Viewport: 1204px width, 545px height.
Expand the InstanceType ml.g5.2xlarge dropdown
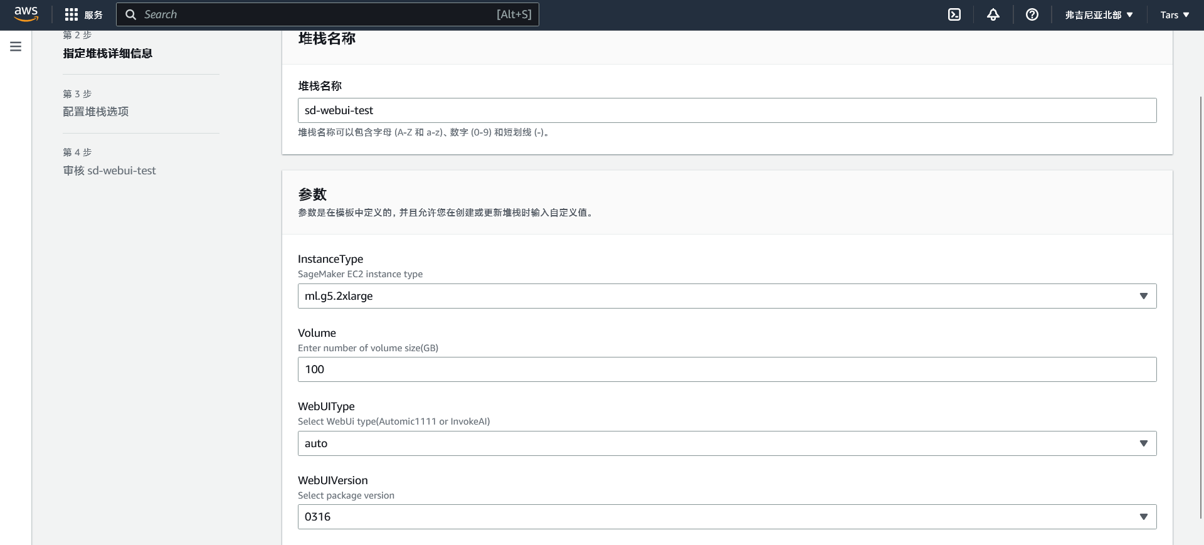[x=726, y=296]
